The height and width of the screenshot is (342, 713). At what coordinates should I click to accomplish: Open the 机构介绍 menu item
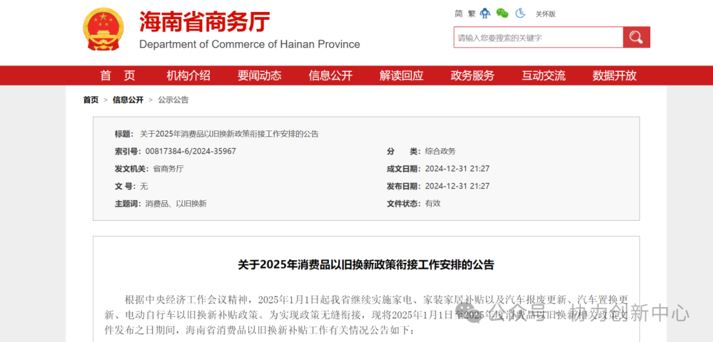pos(188,76)
